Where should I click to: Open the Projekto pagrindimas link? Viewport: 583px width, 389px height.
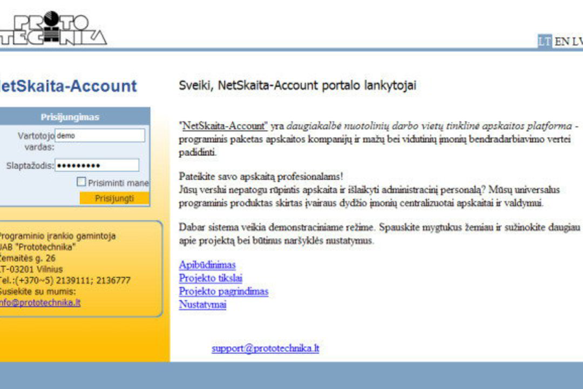point(223,291)
